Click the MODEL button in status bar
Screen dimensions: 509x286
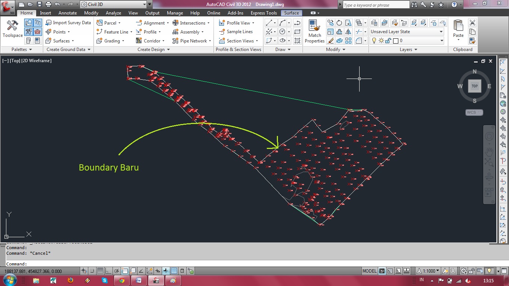coord(369,271)
